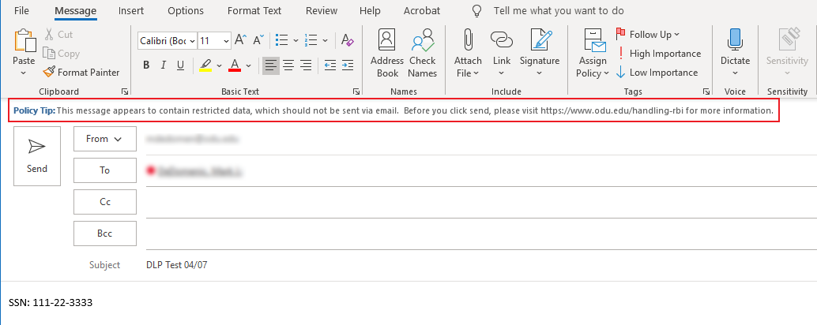Toggle Italic formatting
Image resolution: width=817 pixels, height=325 pixels.
tap(164, 65)
